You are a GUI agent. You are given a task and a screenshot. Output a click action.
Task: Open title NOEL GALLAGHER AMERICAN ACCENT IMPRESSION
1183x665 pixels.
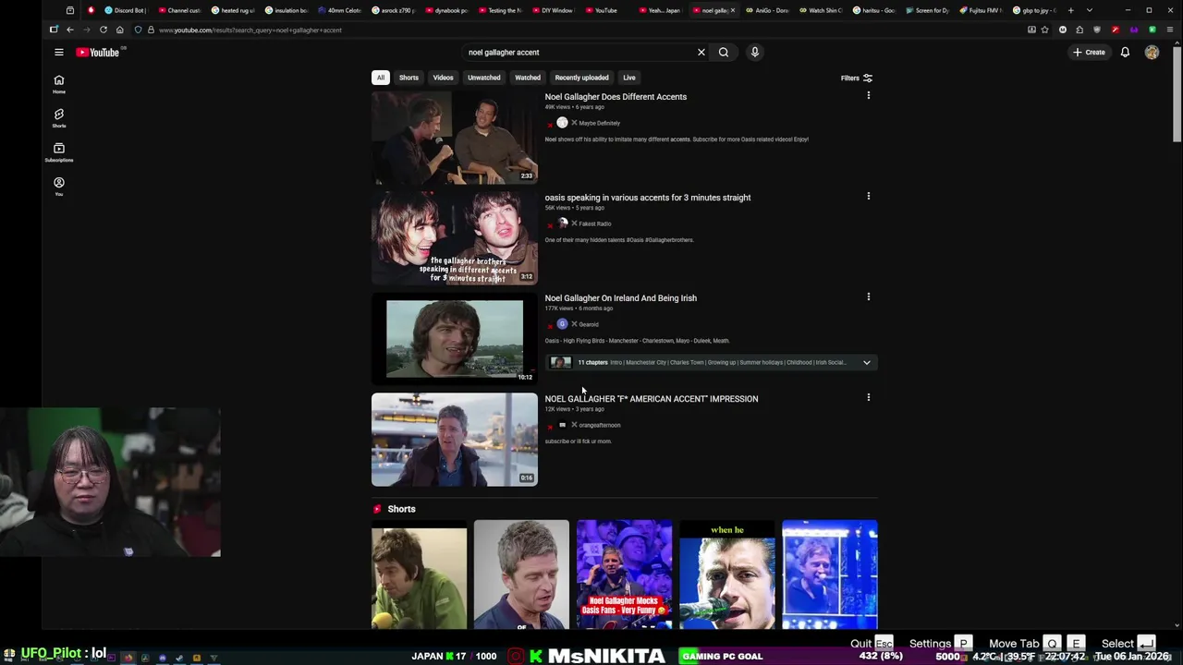point(651,399)
